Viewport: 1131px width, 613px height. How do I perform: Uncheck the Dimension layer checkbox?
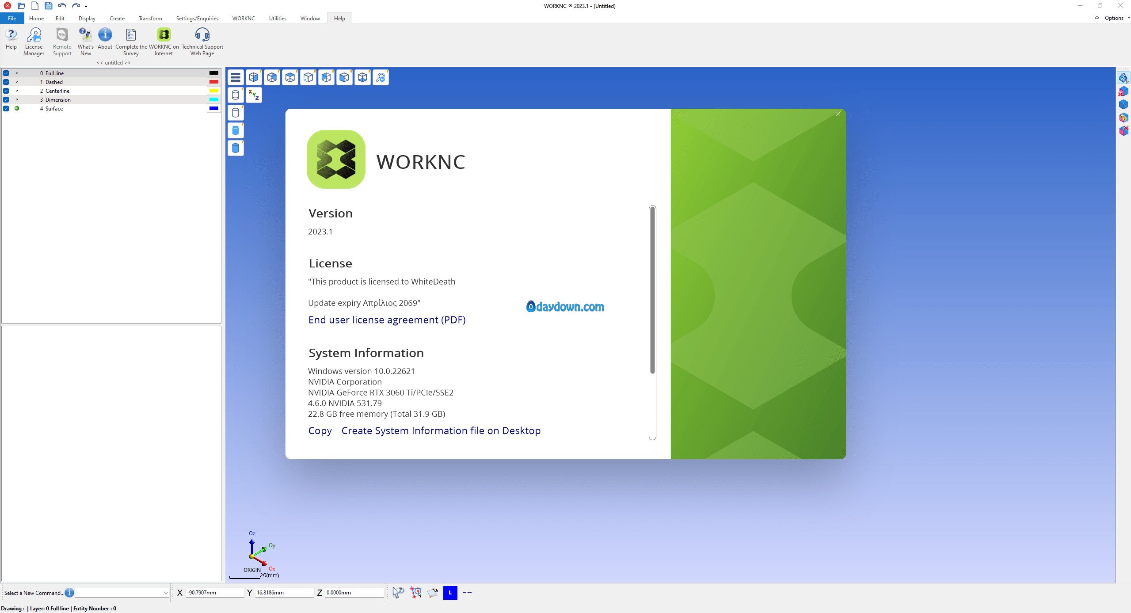click(x=6, y=99)
